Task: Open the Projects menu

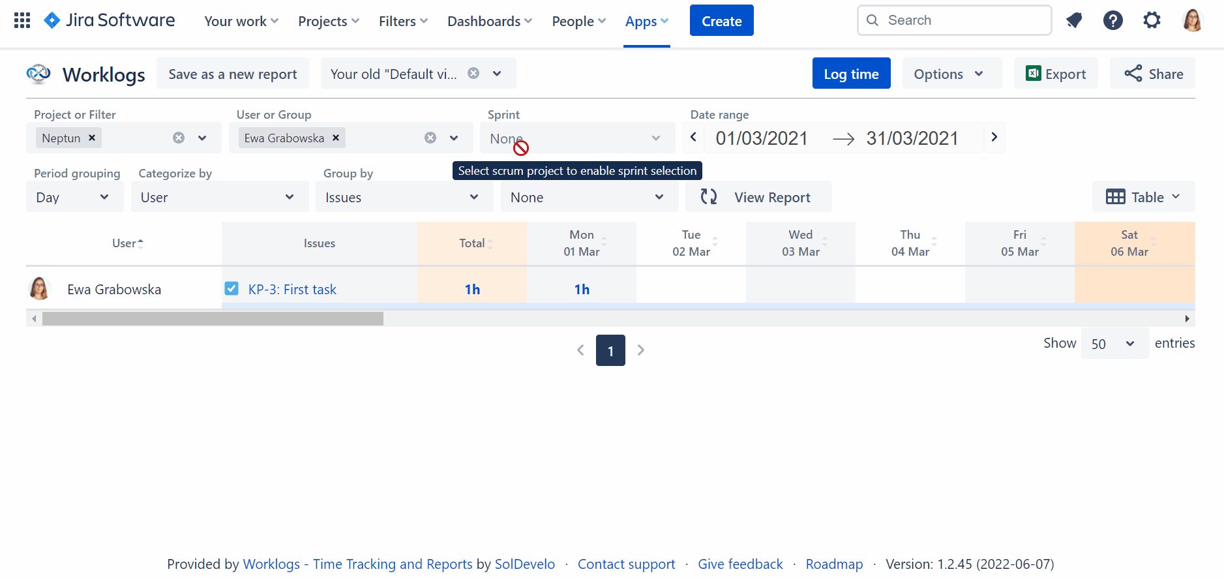Action: (x=329, y=21)
